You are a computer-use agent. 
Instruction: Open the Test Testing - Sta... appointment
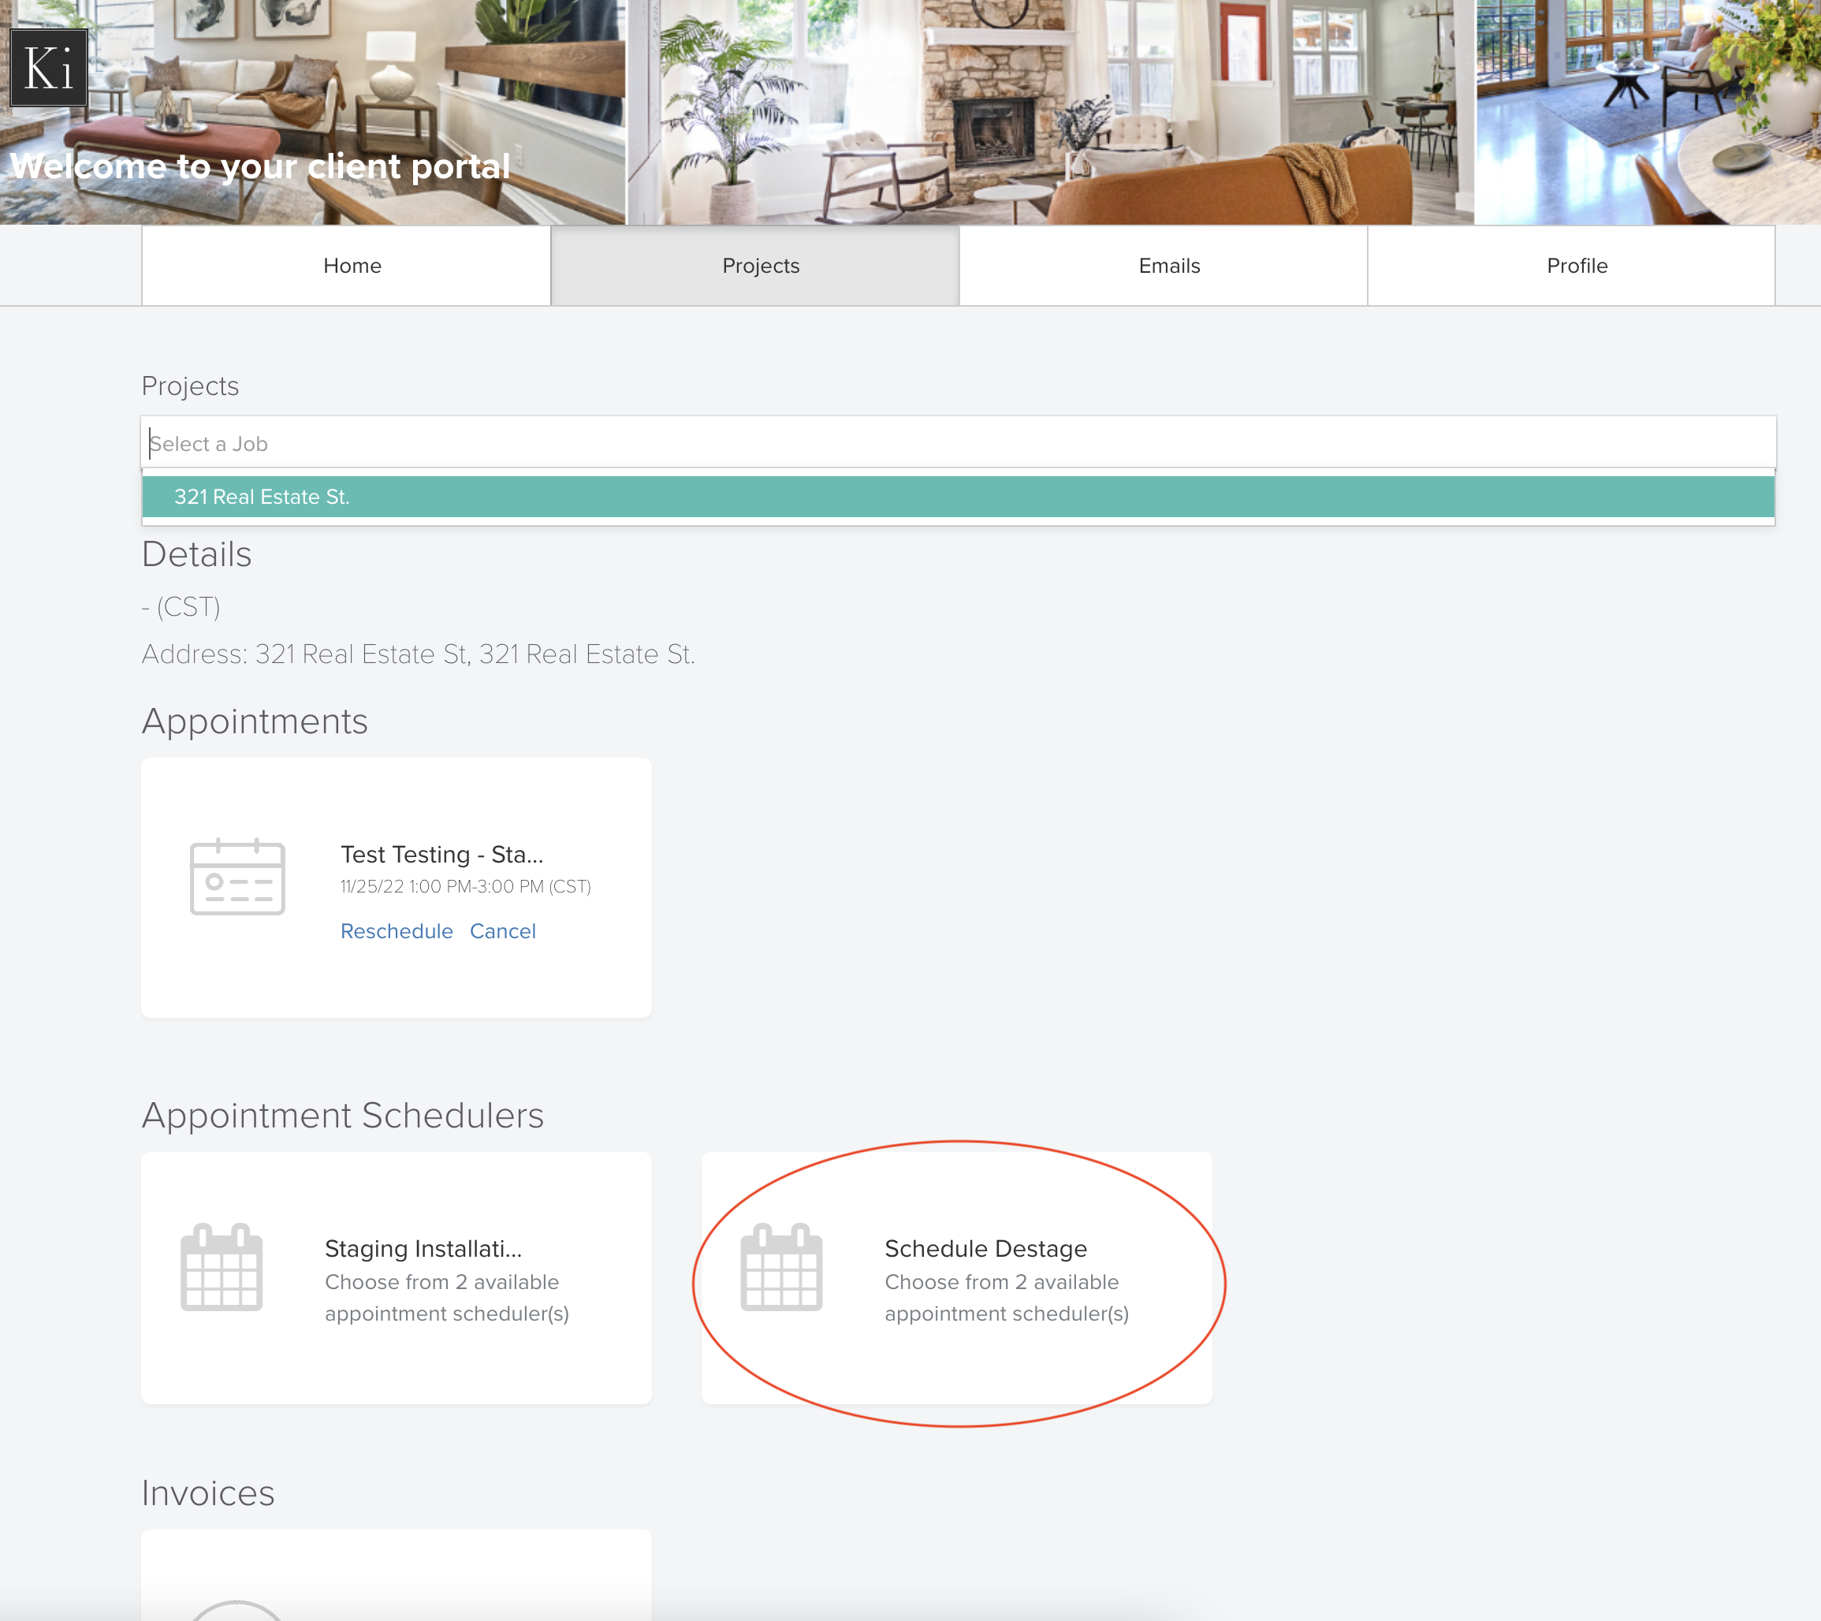pos(441,854)
